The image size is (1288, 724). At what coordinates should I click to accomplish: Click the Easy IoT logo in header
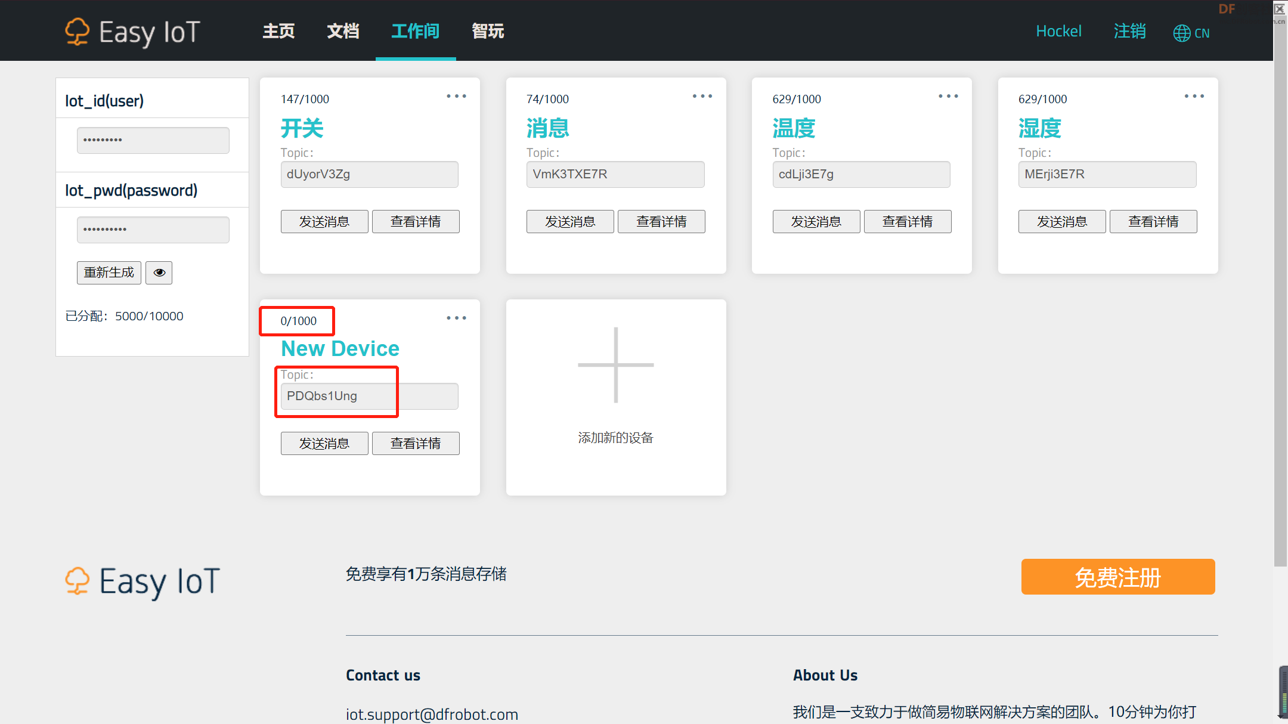pos(132,32)
